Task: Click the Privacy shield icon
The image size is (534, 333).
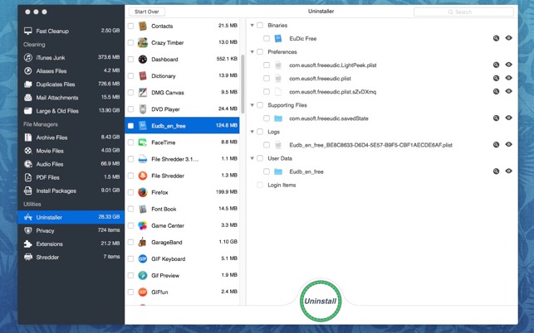Action: tap(28, 230)
